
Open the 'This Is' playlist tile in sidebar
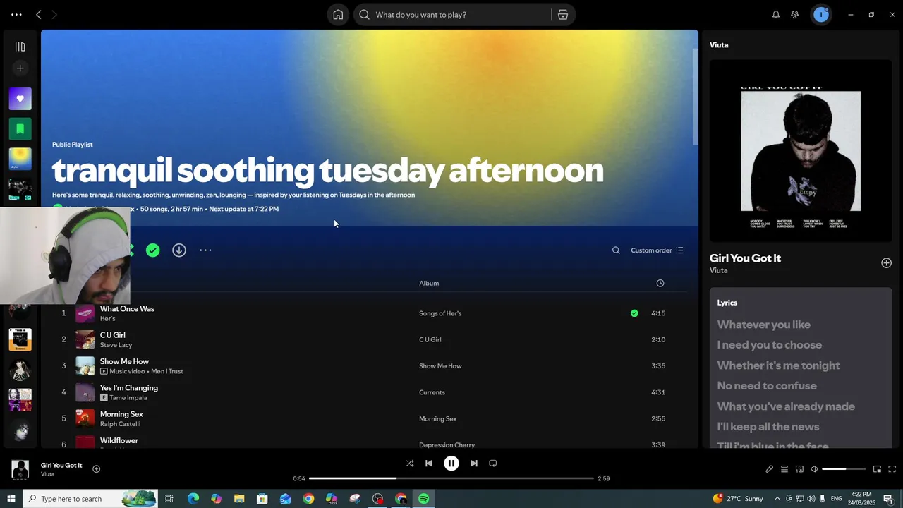pos(20,339)
